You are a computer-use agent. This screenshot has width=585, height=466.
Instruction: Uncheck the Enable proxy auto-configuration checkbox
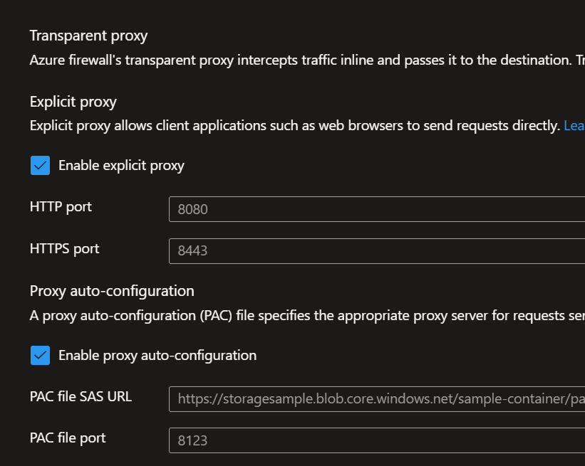(x=40, y=355)
